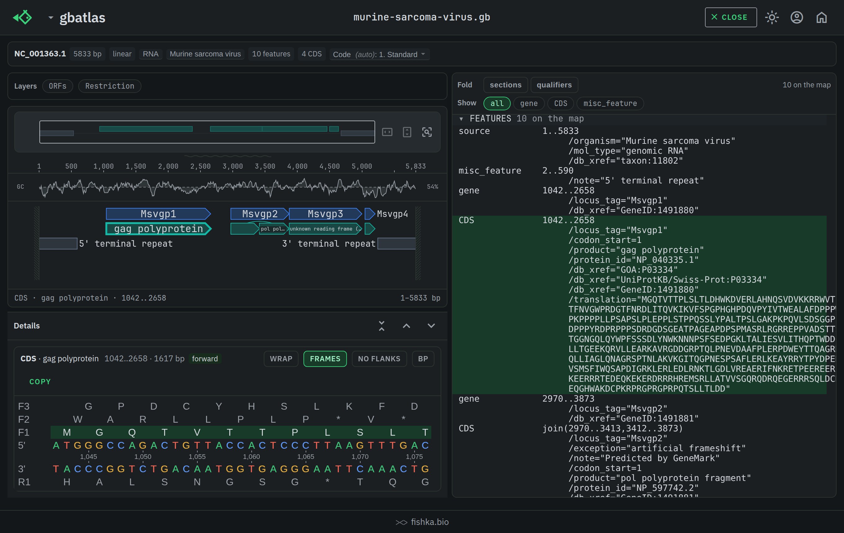844x533 pixels.
Task: Click the 4 CDS tag
Action: [312, 54]
